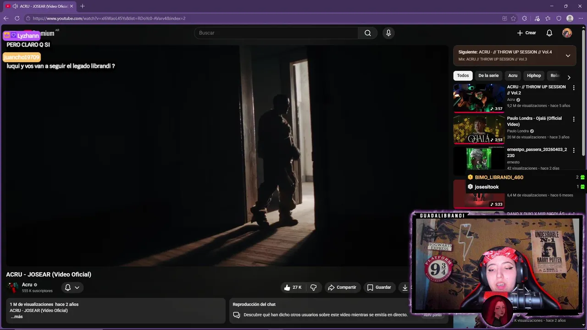Screen dimensions: 587x330
Task: Click the Paulo Londra channel name
Action: 518,131
